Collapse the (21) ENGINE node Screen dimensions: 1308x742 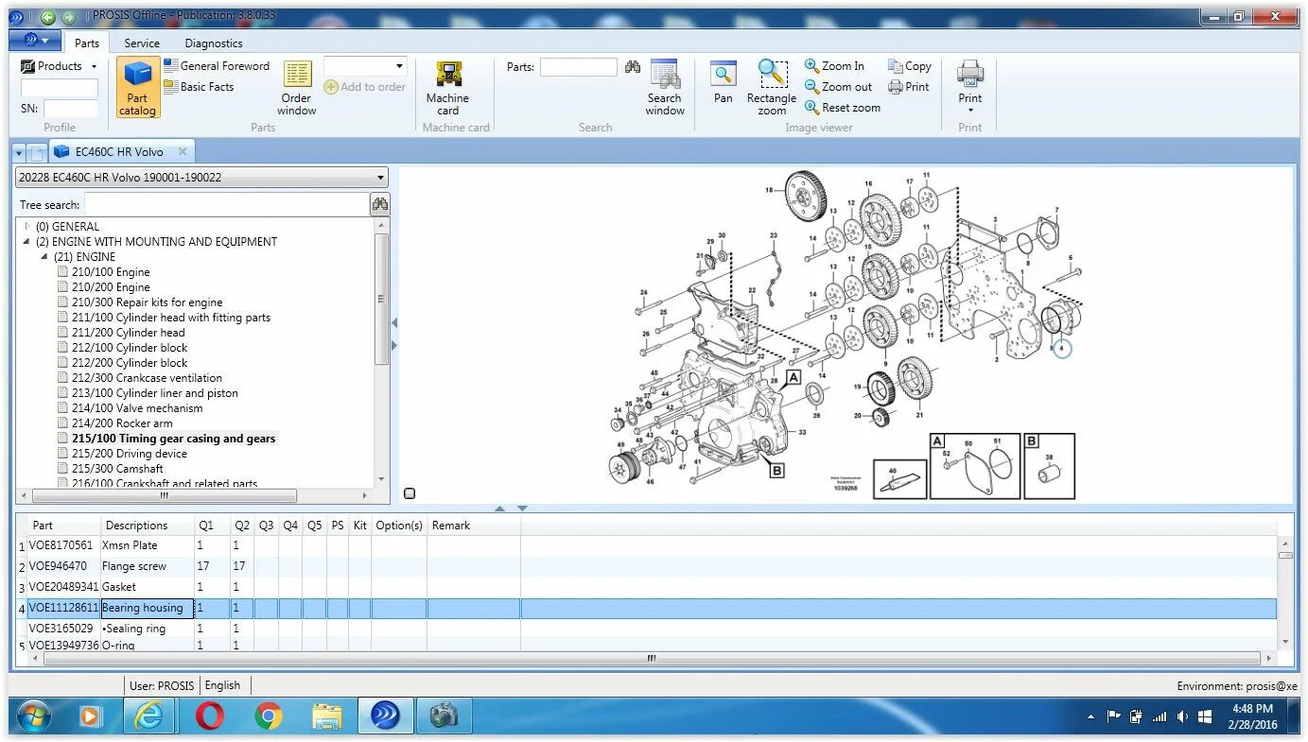pos(44,256)
